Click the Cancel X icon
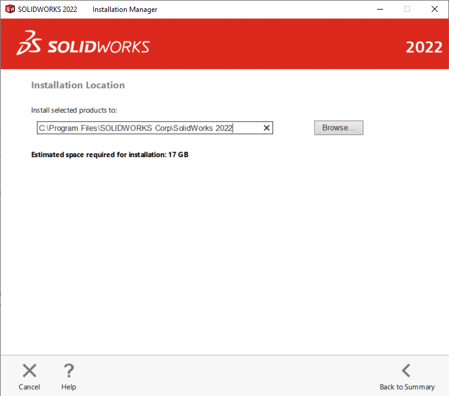This screenshot has width=449, height=396. (x=29, y=370)
